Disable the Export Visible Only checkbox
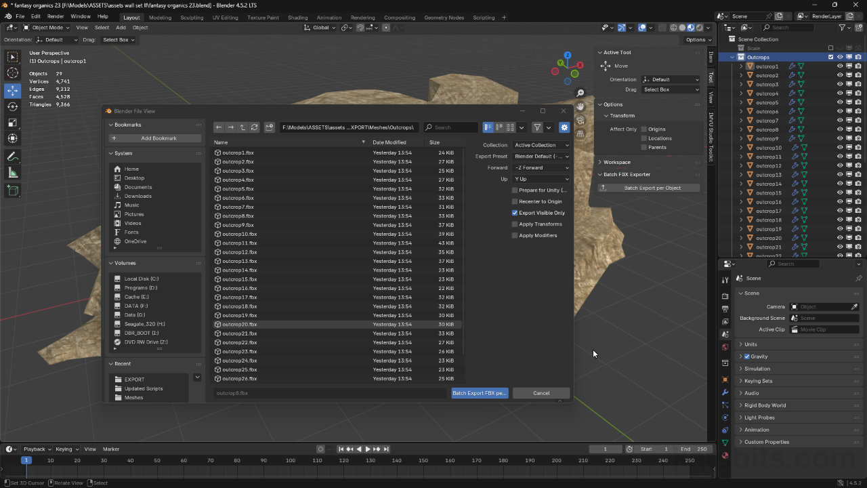The width and height of the screenshot is (867, 488). coord(515,213)
